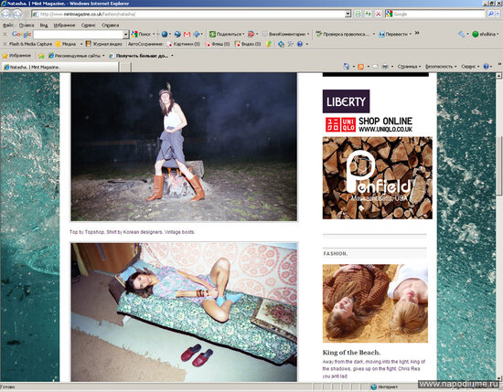Close the Flash & Media Capture toolbar
The height and width of the screenshot is (392, 503).
pyautogui.click(x=5, y=44)
